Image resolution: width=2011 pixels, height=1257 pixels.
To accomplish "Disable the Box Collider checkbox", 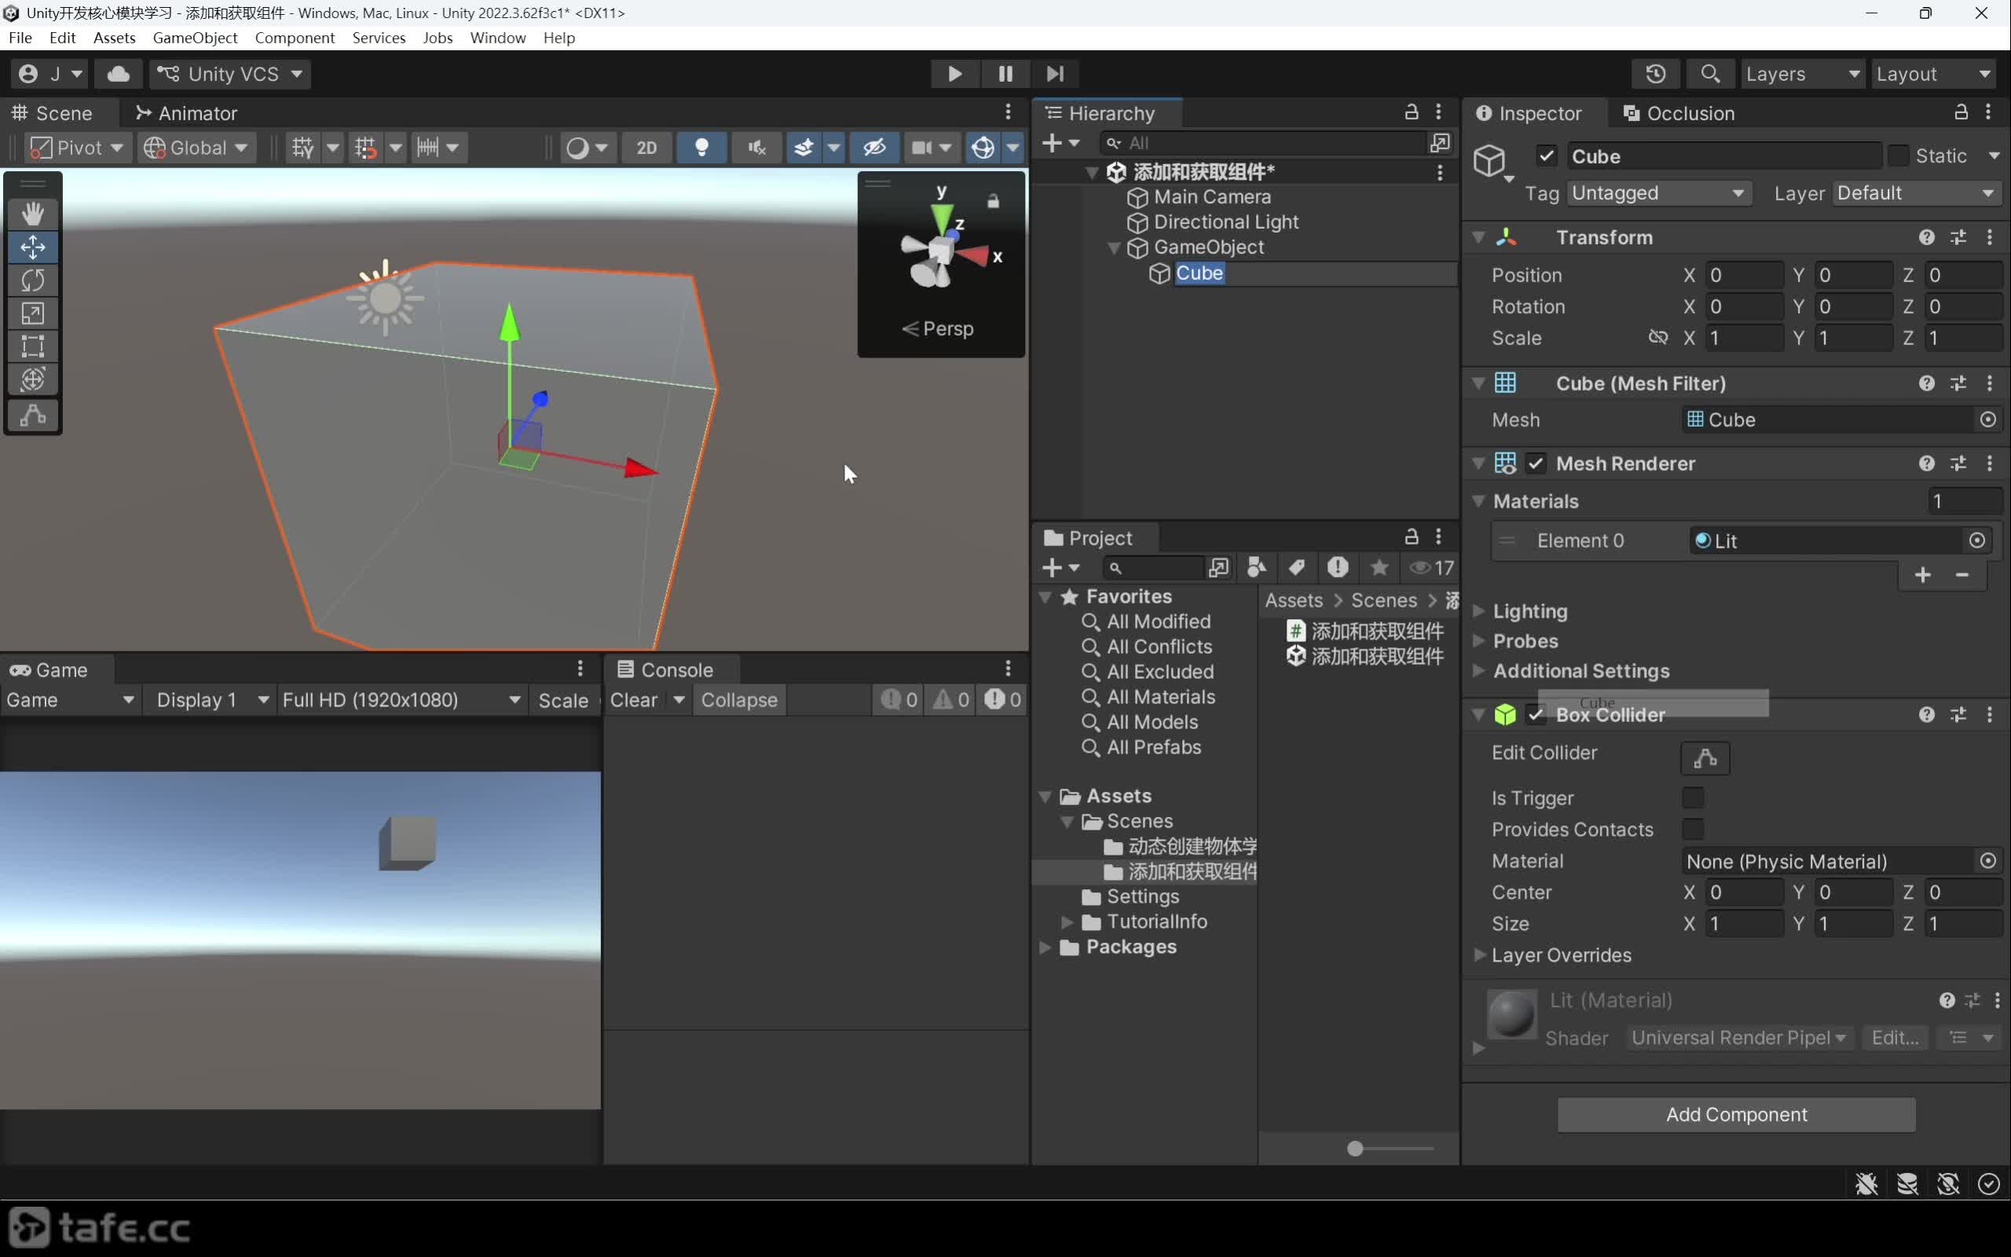I will 1536,715.
